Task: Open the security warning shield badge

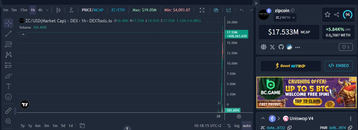Action: (346, 47)
